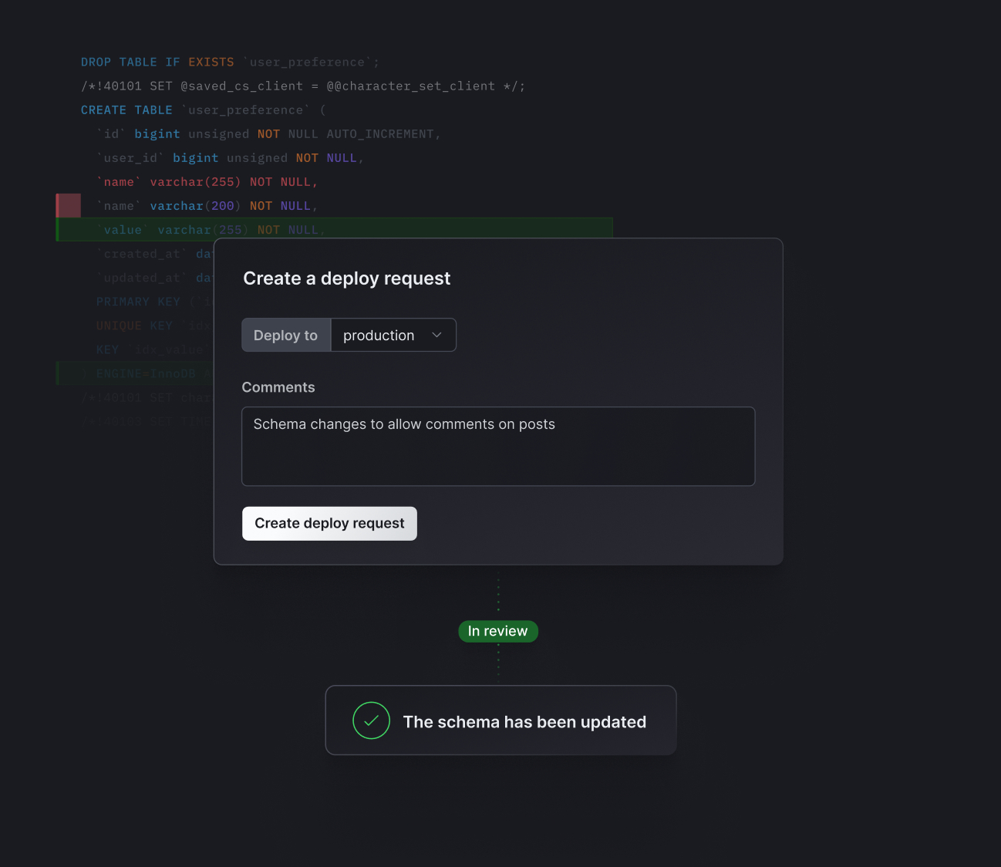This screenshot has height=867, width=1001.
Task: Click the schema updated notification card
Action: (x=501, y=720)
